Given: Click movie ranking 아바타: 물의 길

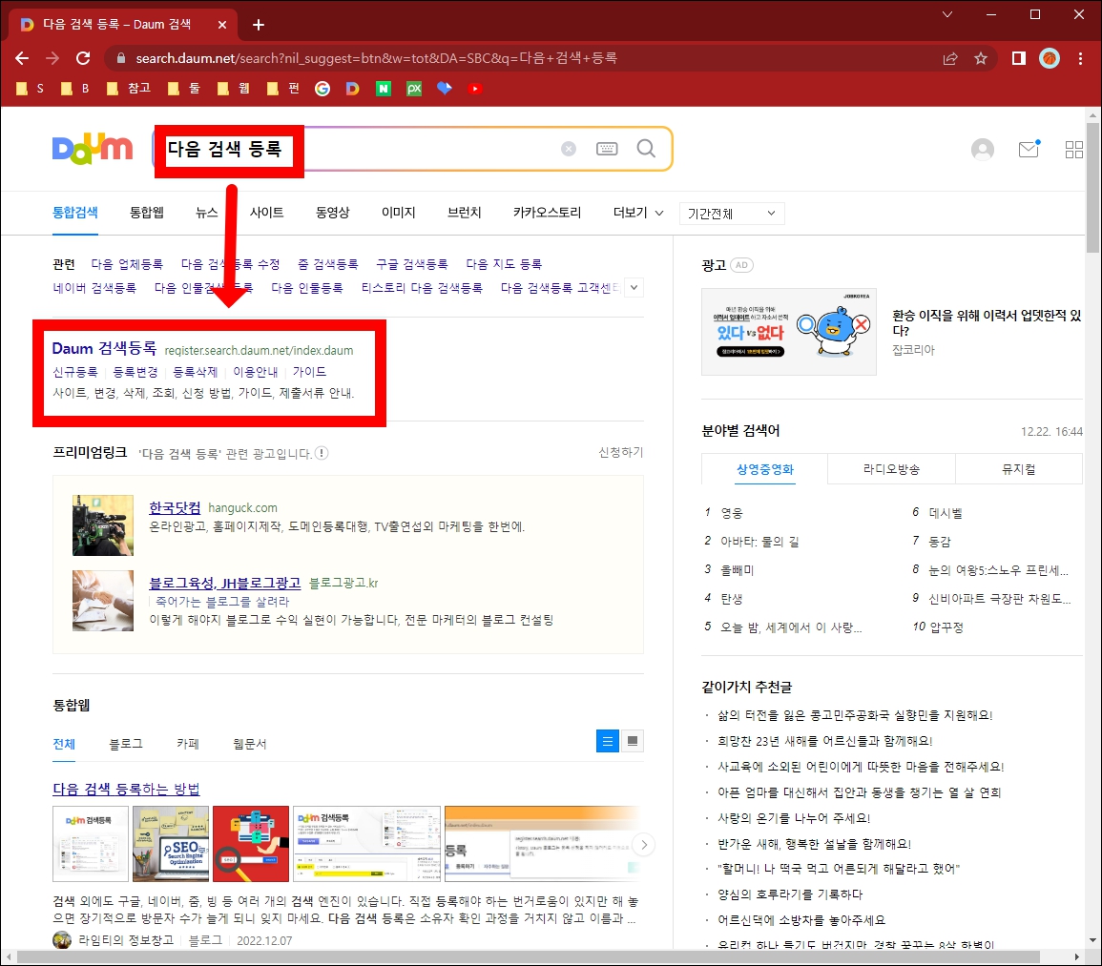Looking at the screenshot, I should [759, 542].
